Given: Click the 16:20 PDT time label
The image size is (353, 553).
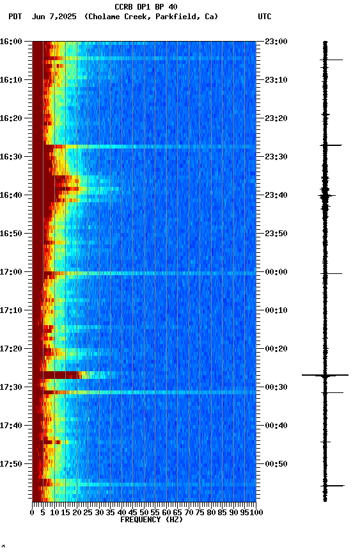Looking at the screenshot, I should coord(11,118).
